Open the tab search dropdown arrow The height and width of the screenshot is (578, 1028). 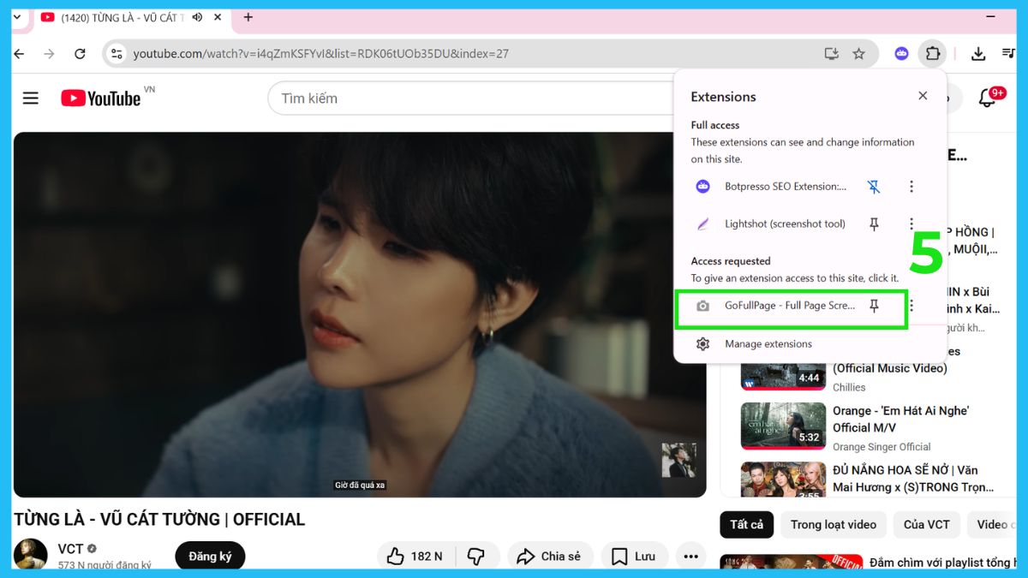[x=16, y=17]
